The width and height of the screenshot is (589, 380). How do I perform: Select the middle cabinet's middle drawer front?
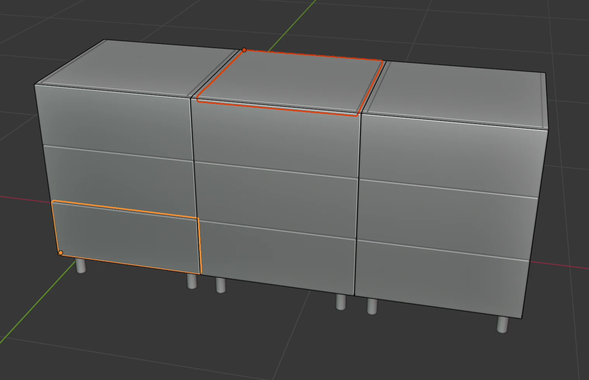tap(276, 199)
